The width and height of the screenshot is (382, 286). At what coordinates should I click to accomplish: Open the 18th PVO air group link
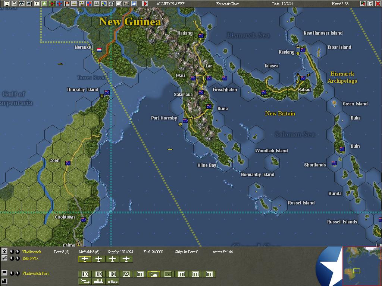(x=30, y=258)
